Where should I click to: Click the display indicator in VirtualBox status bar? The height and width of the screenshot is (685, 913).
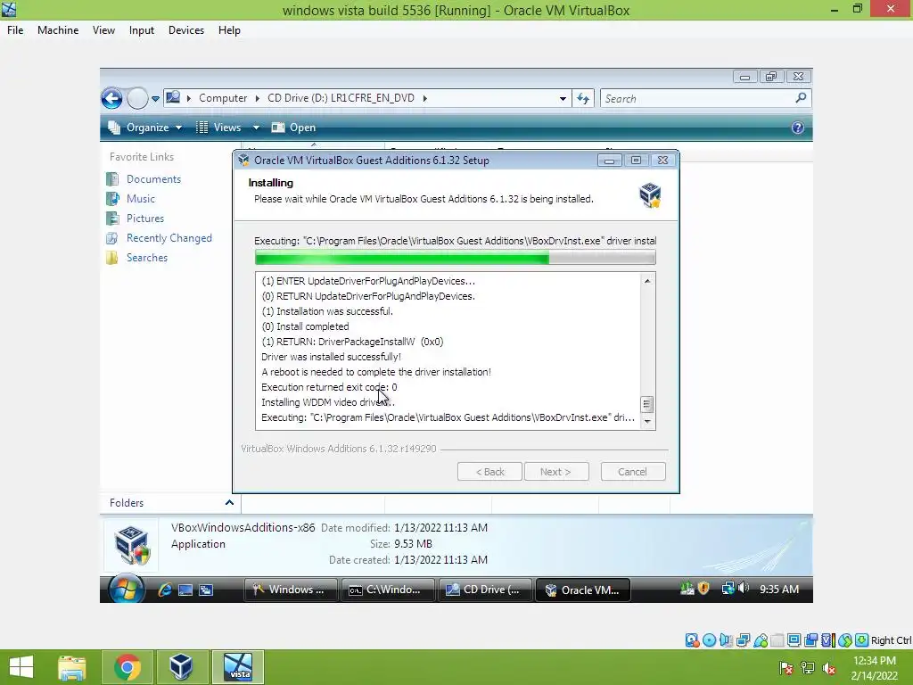pos(794,640)
